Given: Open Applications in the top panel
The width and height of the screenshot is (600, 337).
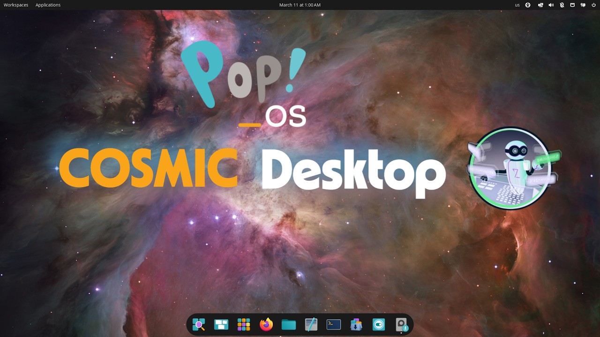Looking at the screenshot, I should click(48, 5).
